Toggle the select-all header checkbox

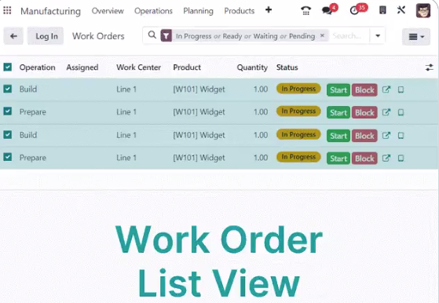coord(8,68)
